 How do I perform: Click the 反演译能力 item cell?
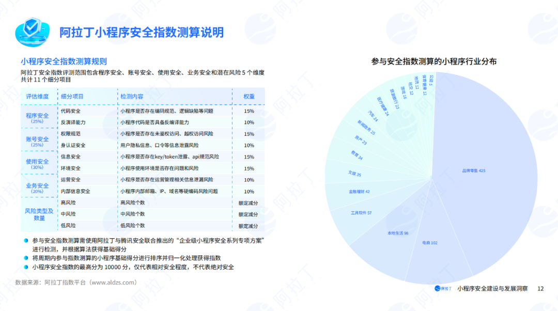pyautogui.click(x=73, y=122)
